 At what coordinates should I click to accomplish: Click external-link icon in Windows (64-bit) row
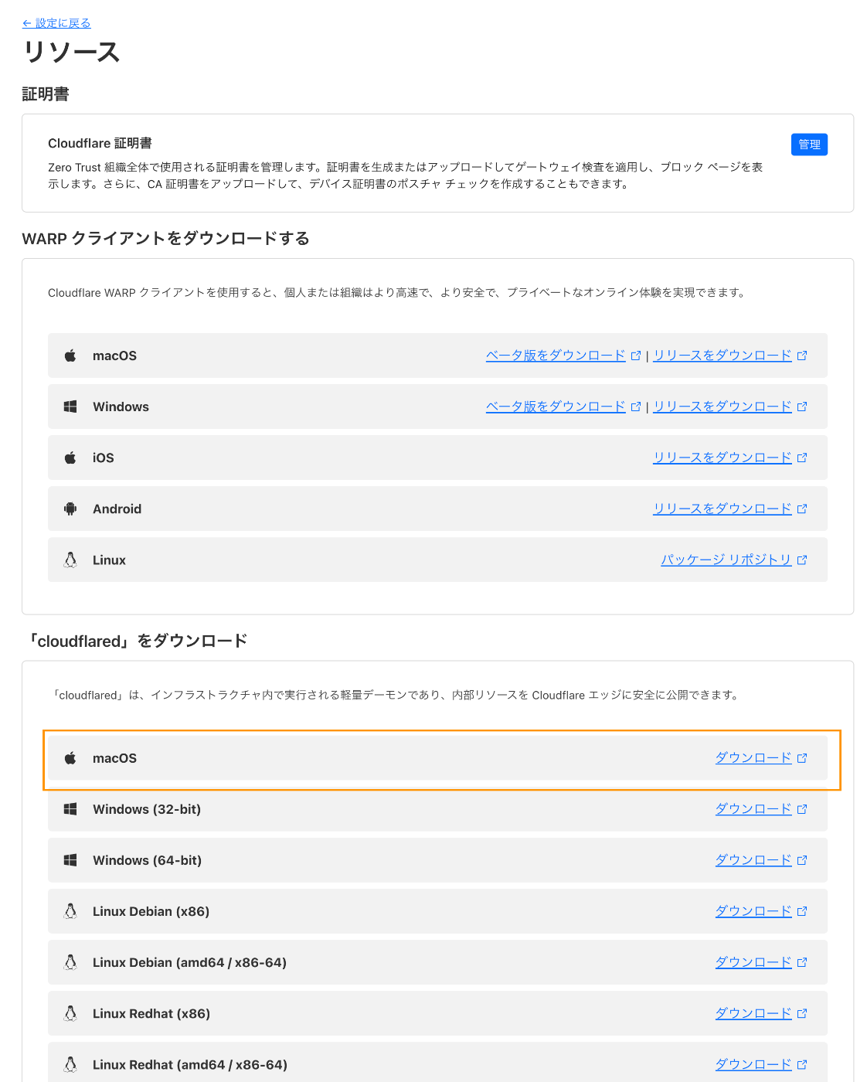pyautogui.click(x=802, y=860)
